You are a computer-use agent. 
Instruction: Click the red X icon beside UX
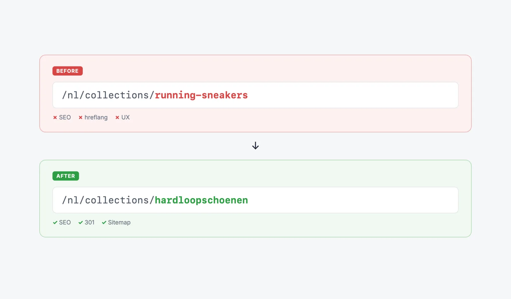[117, 118]
